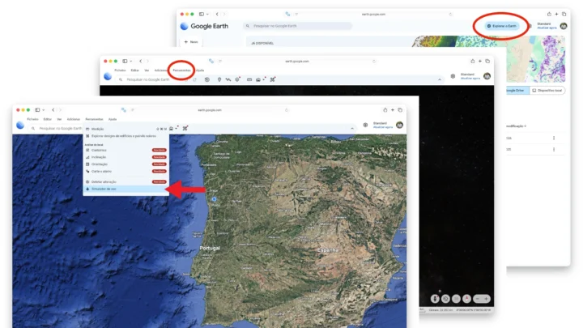Click the Portugal label on the map

tap(210, 248)
